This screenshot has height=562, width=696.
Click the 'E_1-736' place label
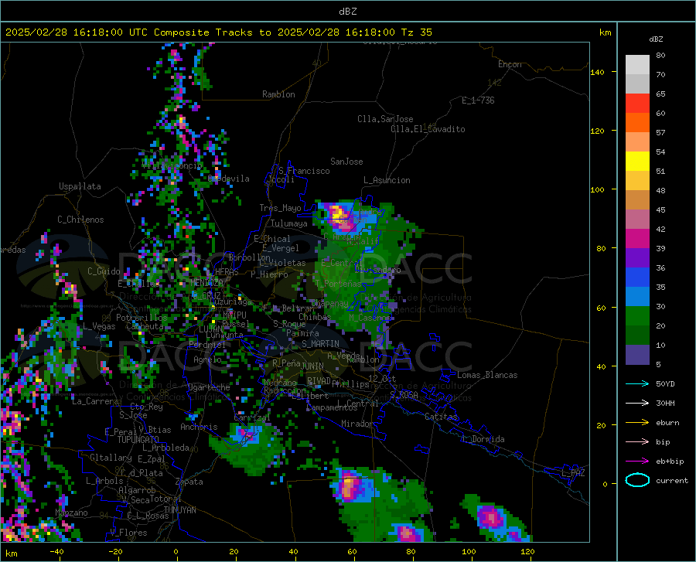pos(478,100)
